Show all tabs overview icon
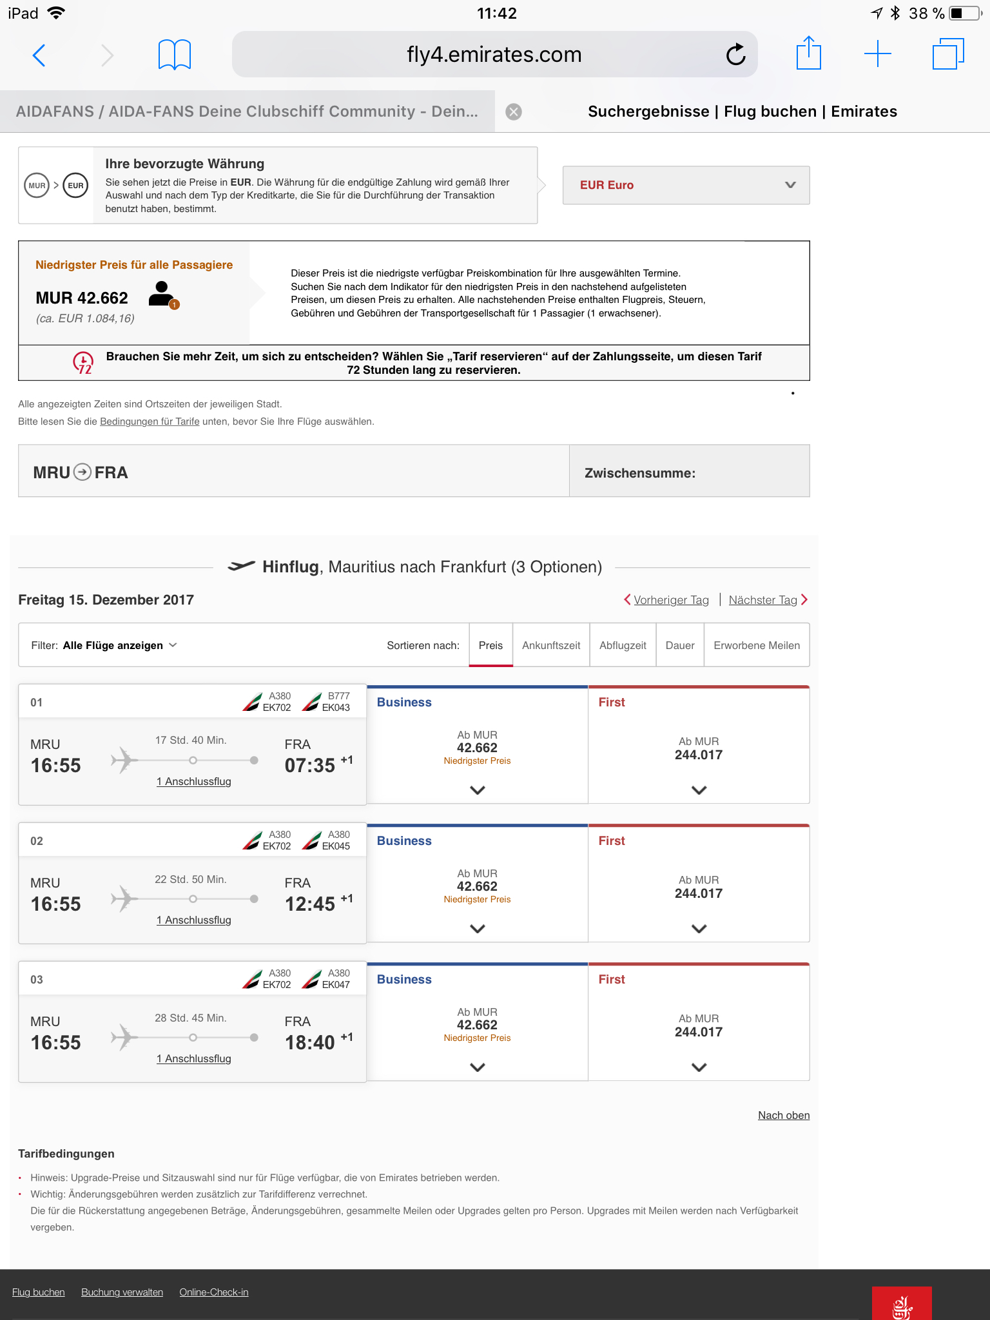This screenshot has width=990, height=1320. point(947,54)
